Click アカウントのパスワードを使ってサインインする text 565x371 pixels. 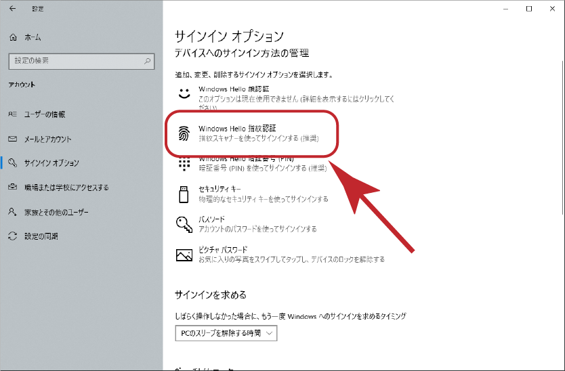(257, 229)
